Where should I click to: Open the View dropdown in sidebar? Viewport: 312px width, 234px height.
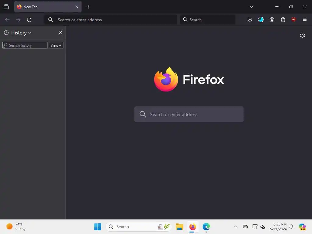(x=56, y=45)
